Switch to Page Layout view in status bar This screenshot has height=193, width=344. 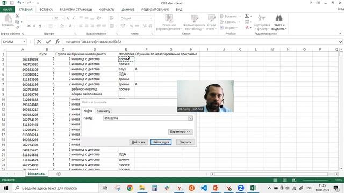click(284, 180)
